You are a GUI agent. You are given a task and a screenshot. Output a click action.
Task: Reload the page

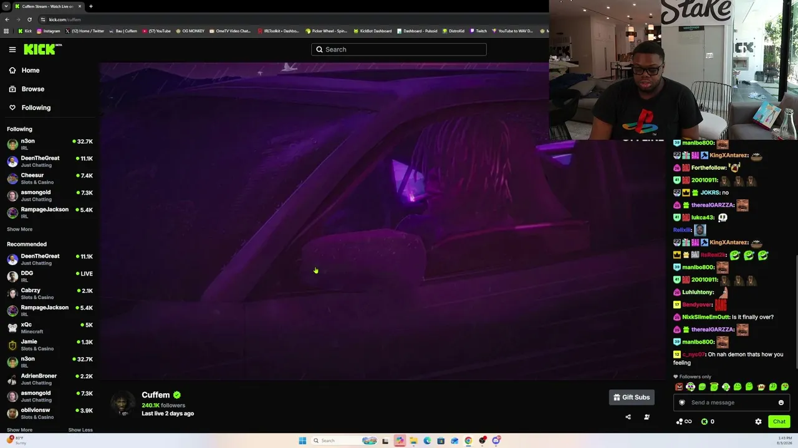tap(29, 19)
